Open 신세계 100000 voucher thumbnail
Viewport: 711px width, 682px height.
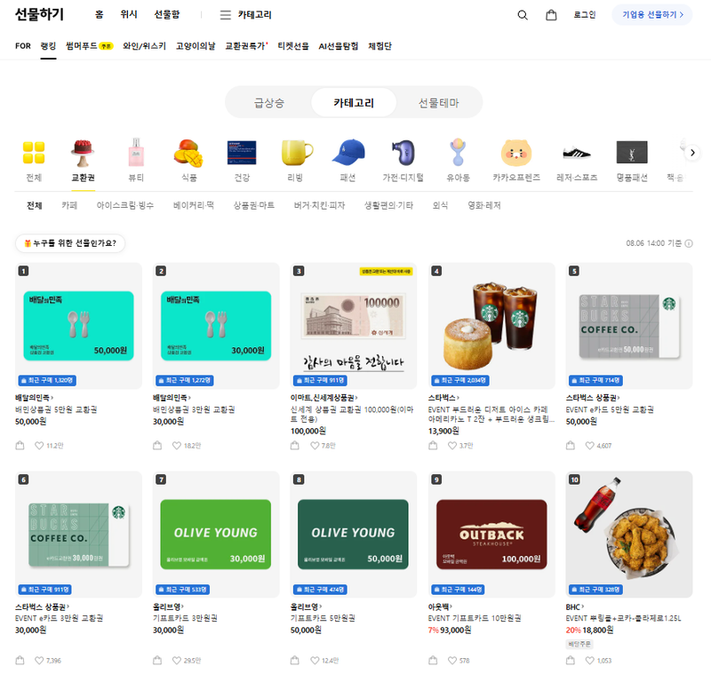[x=353, y=326]
